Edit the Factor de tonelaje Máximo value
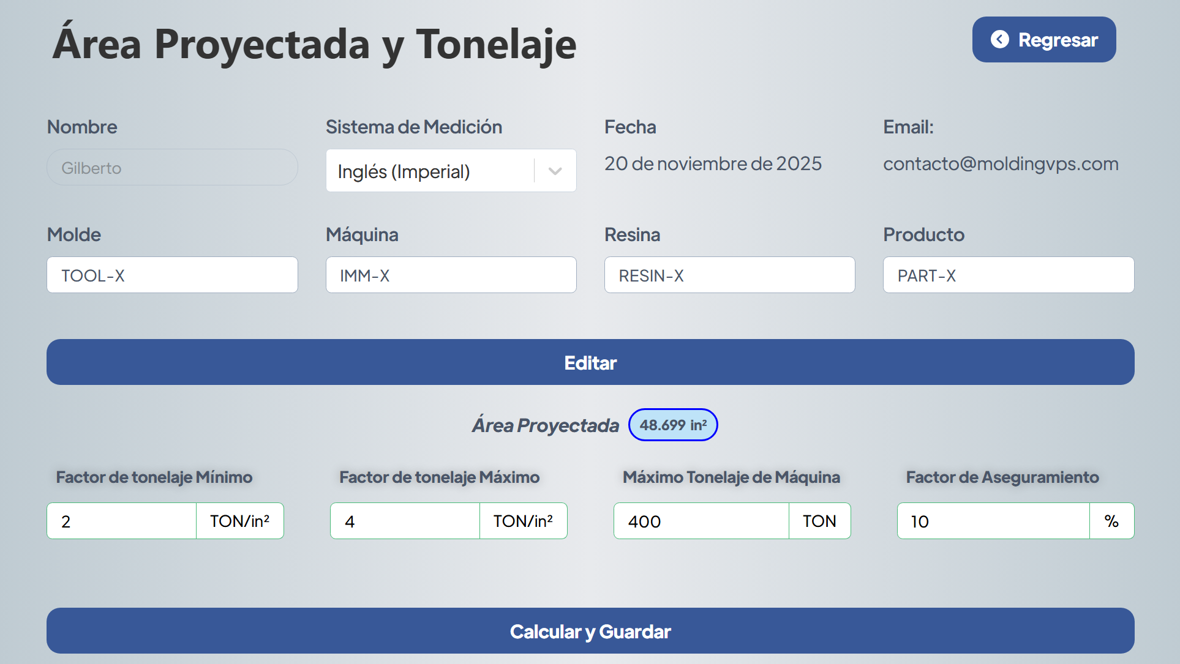This screenshot has width=1180, height=664. click(x=405, y=521)
